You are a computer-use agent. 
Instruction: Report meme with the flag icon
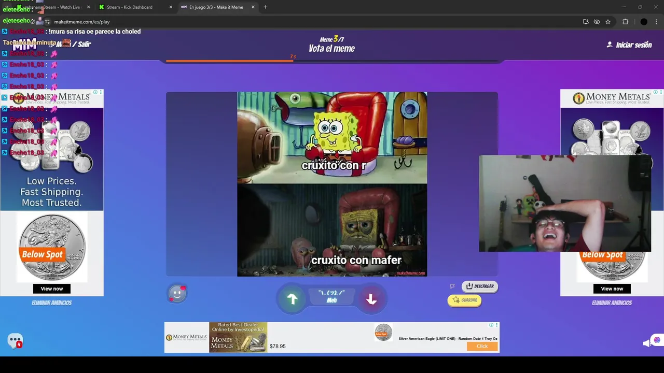(x=452, y=286)
